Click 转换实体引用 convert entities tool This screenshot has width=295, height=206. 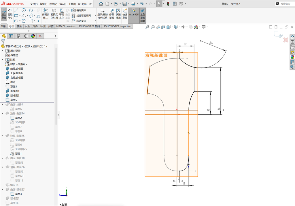[x=54, y=14]
